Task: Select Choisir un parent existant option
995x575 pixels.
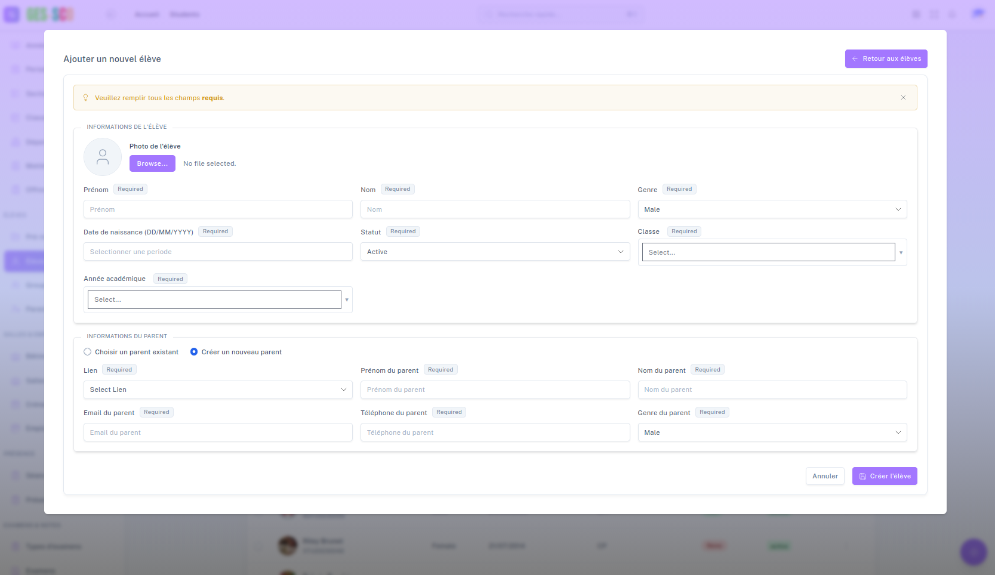Action: [x=88, y=352]
